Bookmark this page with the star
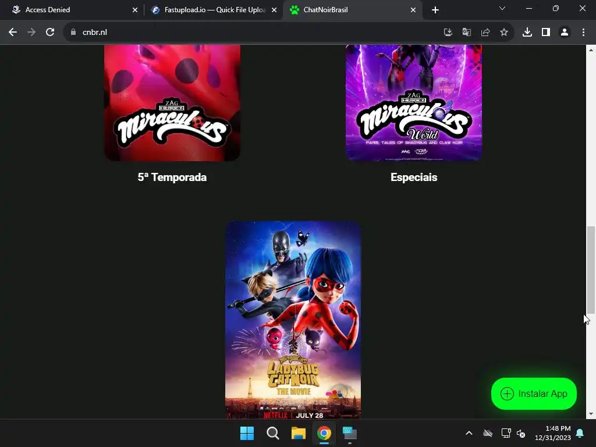Viewport: 596px width, 447px height. (504, 33)
